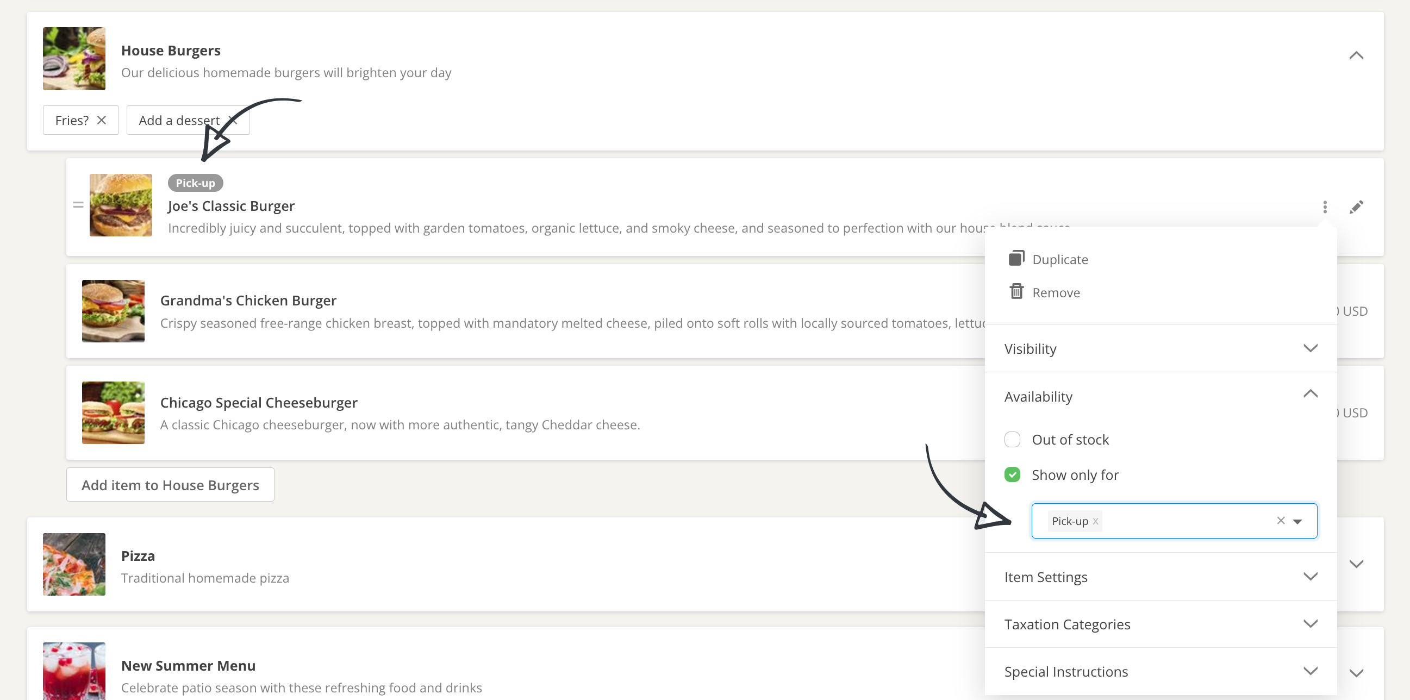
Task: Remove the Add a dessert tag
Action: (234, 120)
